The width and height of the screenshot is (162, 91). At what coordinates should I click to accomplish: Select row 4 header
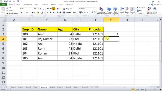(x=3, y=39)
